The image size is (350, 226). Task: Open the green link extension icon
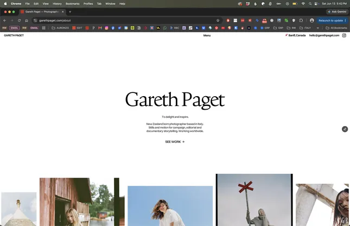287,20
